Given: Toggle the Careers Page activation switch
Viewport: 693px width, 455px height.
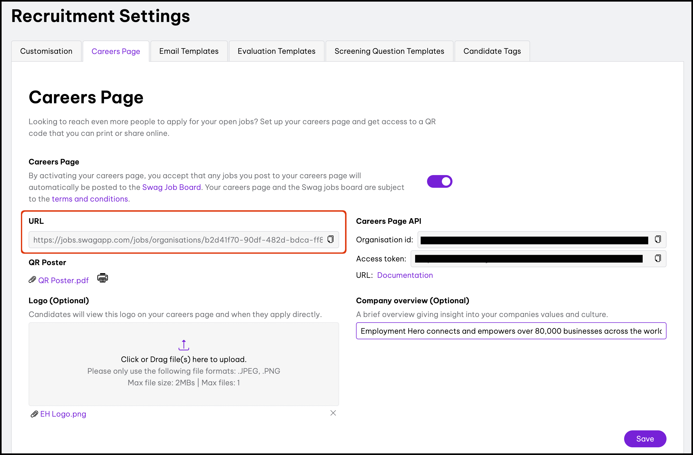Looking at the screenshot, I should [439, 182].
